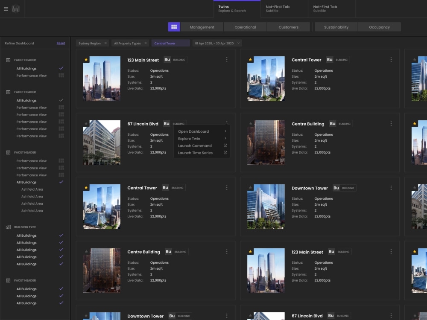Screen dimensions: 427x320
Task: Toggle favorite star on 67 Lincoln Blvd card
Action: pyautogui.click(x=86, y=124)
